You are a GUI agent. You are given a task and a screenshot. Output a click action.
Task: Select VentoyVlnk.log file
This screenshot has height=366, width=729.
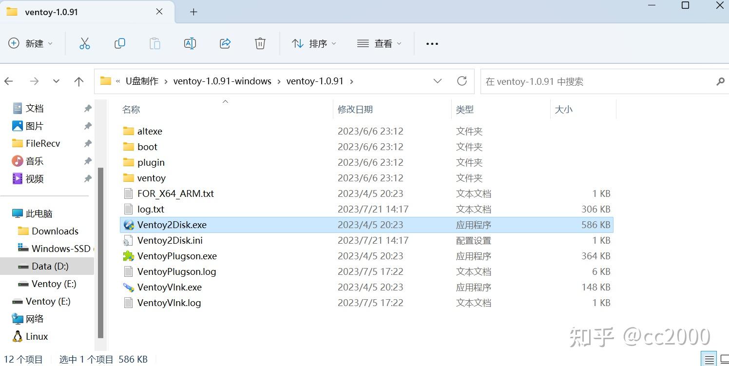pyautogui.click(x=366, y=303)
